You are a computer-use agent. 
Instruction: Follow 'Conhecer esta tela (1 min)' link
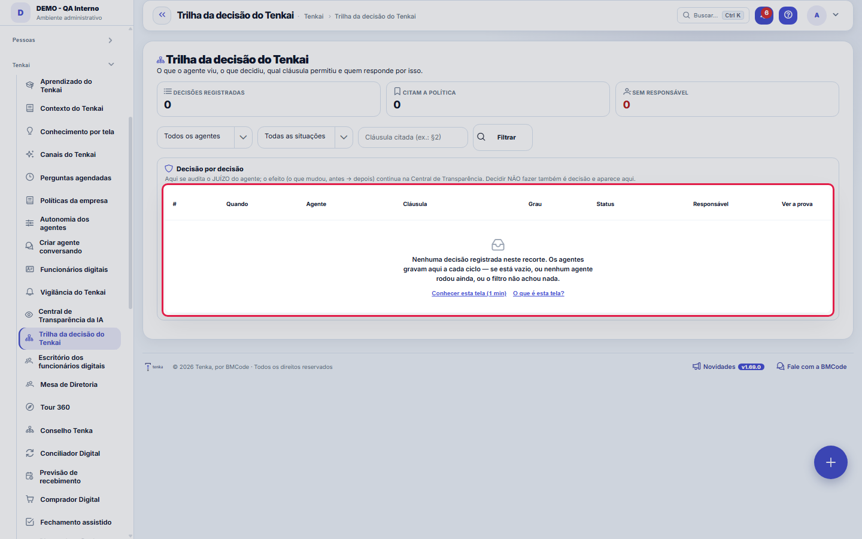469,293
